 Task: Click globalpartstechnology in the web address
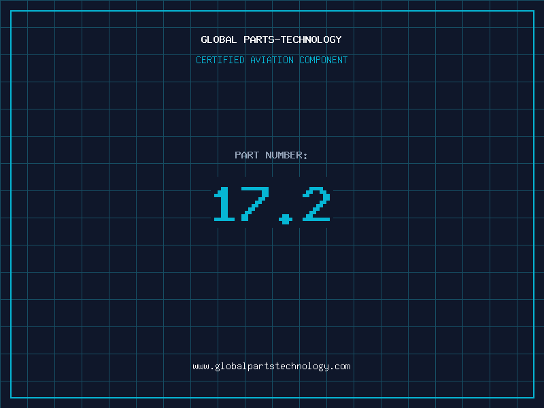point(271,367)
